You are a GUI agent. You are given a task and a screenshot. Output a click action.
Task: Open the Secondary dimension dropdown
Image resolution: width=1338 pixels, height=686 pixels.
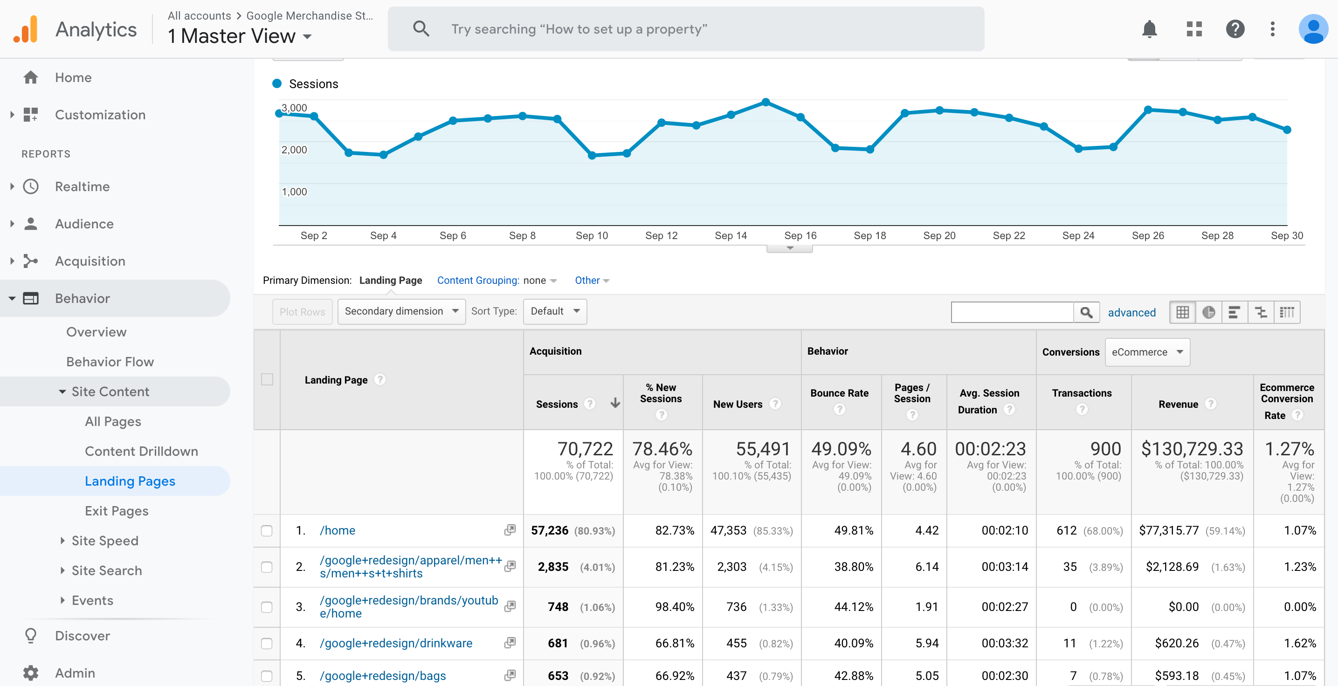(x=401, y=311)
